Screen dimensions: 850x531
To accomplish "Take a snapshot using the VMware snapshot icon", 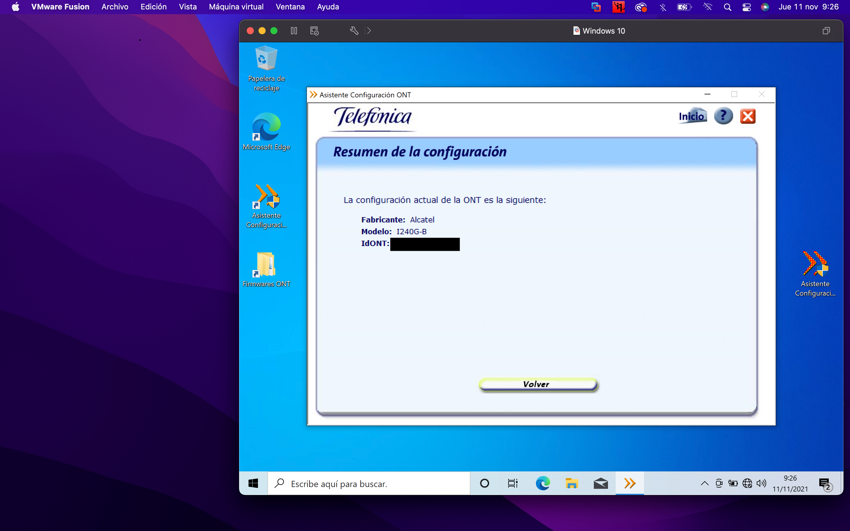I will [314, 31].
